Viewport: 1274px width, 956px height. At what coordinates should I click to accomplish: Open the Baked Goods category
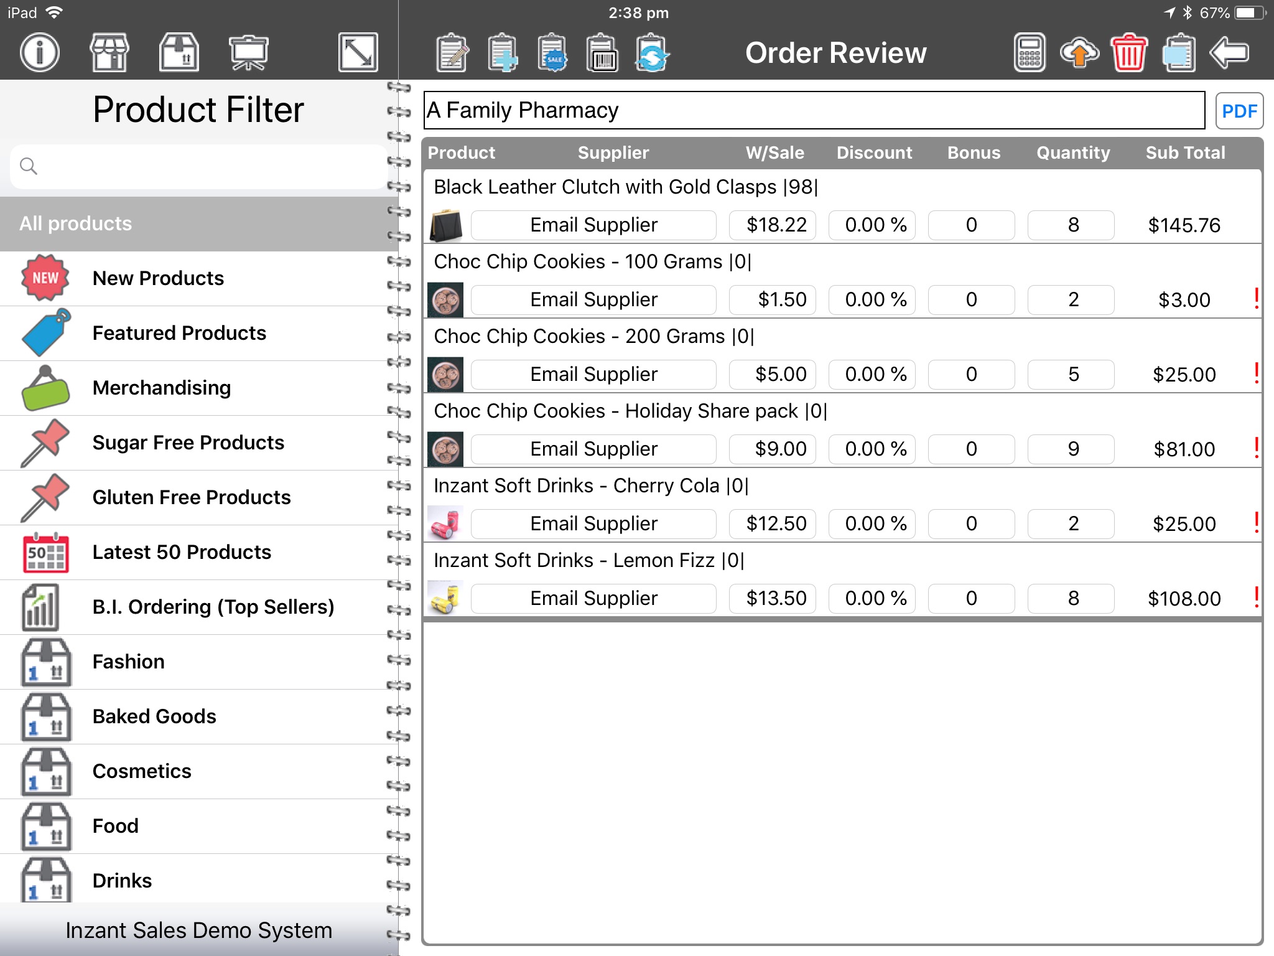click(154, 716)
